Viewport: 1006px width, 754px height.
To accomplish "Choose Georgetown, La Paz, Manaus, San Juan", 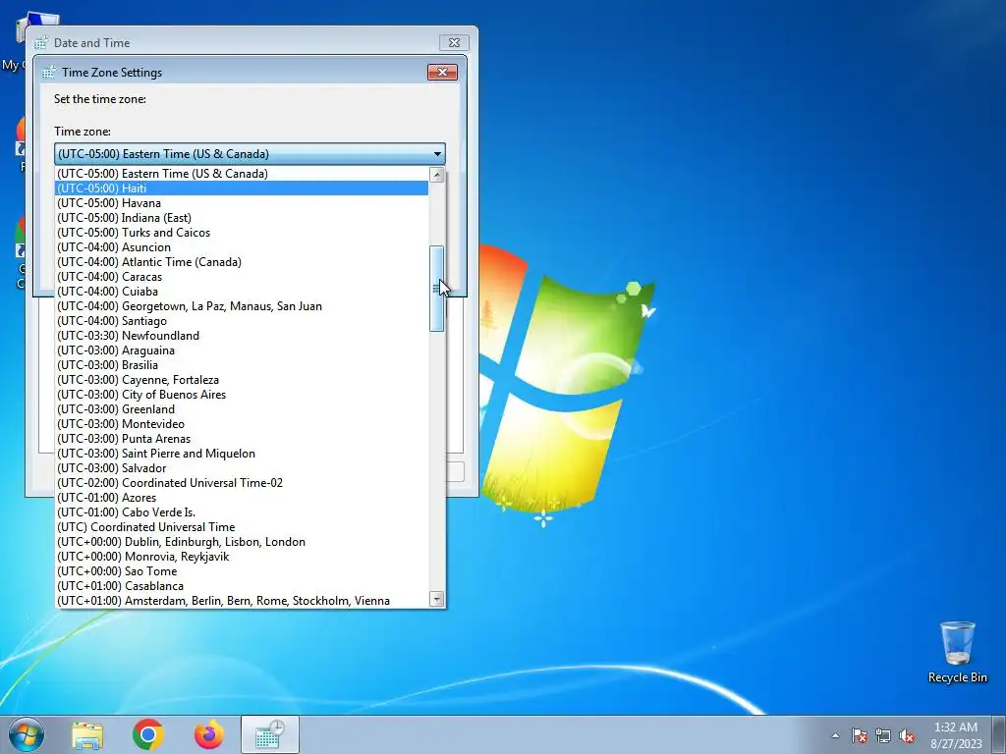I will click(x=242, y=306).
